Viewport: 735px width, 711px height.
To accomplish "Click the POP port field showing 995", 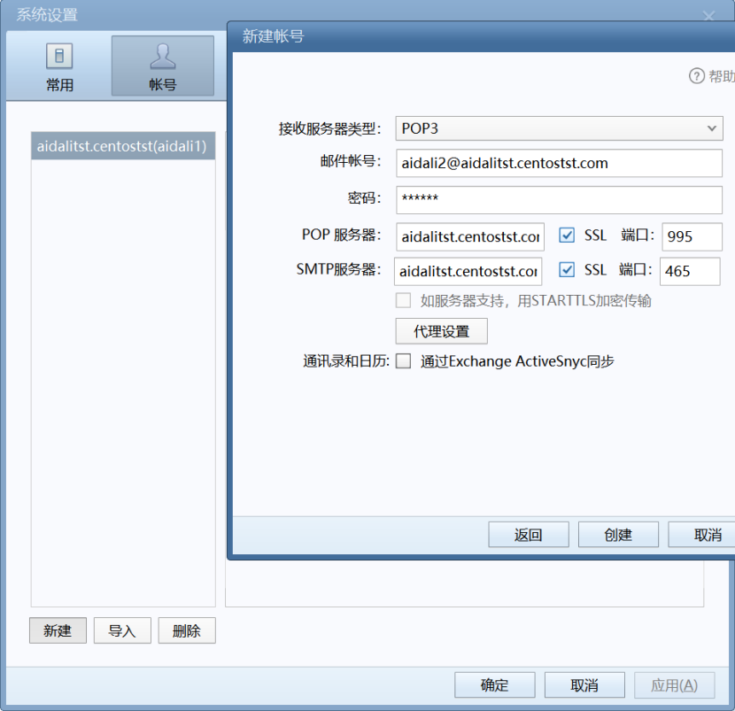I will pos(692,236).
